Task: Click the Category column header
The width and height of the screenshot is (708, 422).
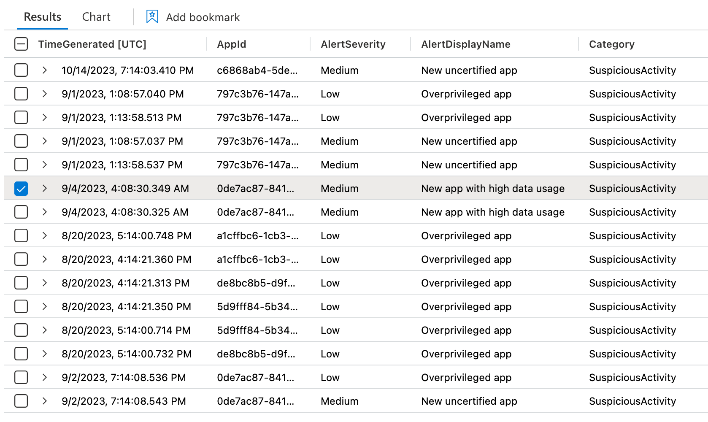Action: pyautogui.click(x=612, y=44)
